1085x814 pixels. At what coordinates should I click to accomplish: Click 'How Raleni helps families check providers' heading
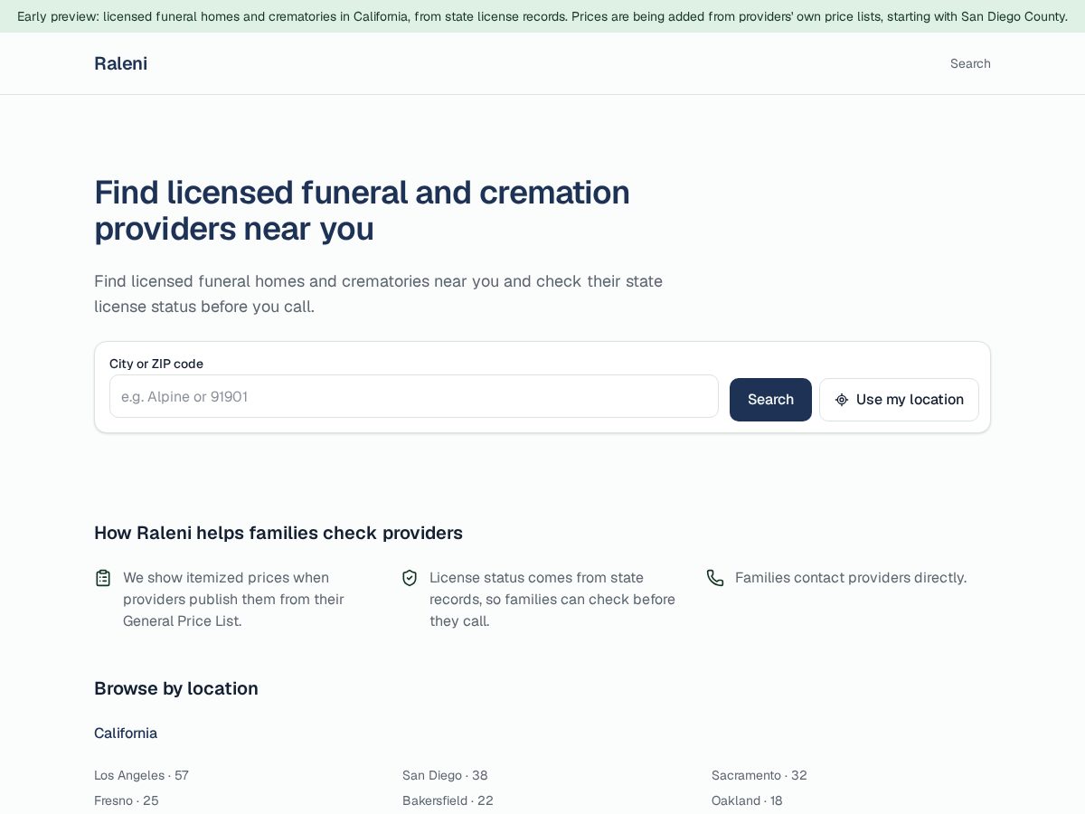pyautogui.click(x=278, y=533)
